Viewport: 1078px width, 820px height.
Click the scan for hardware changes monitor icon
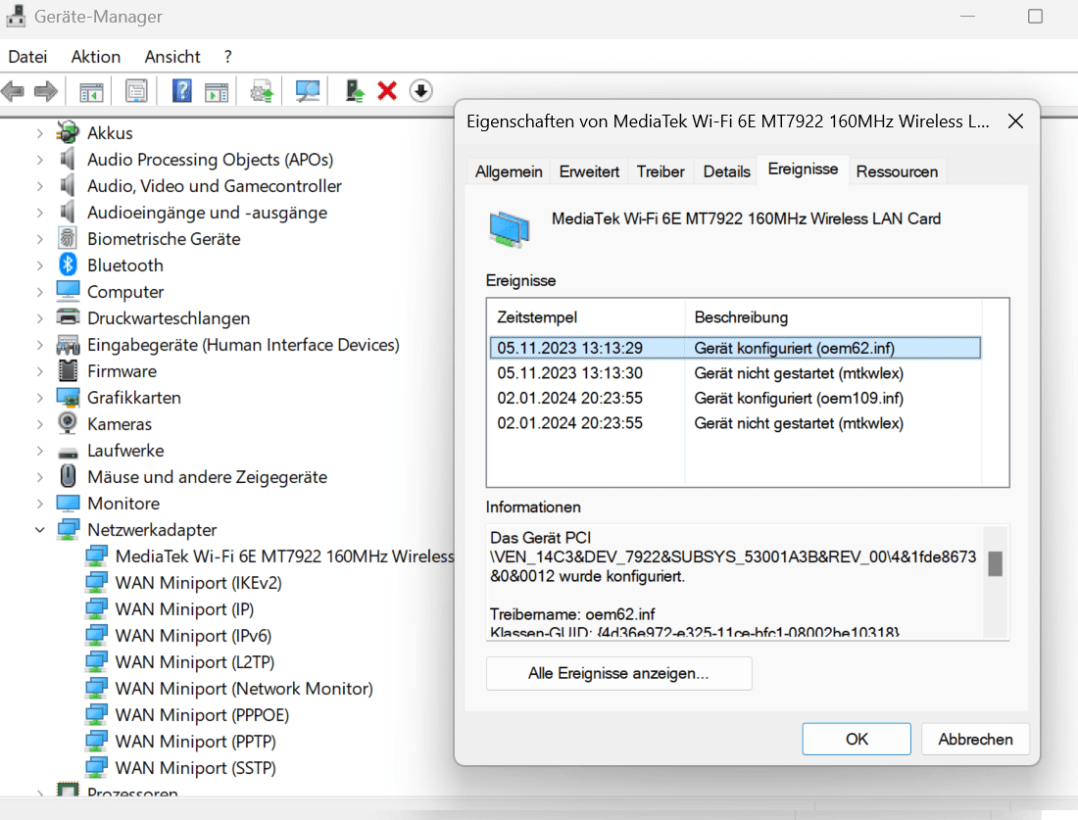[308, 91]
